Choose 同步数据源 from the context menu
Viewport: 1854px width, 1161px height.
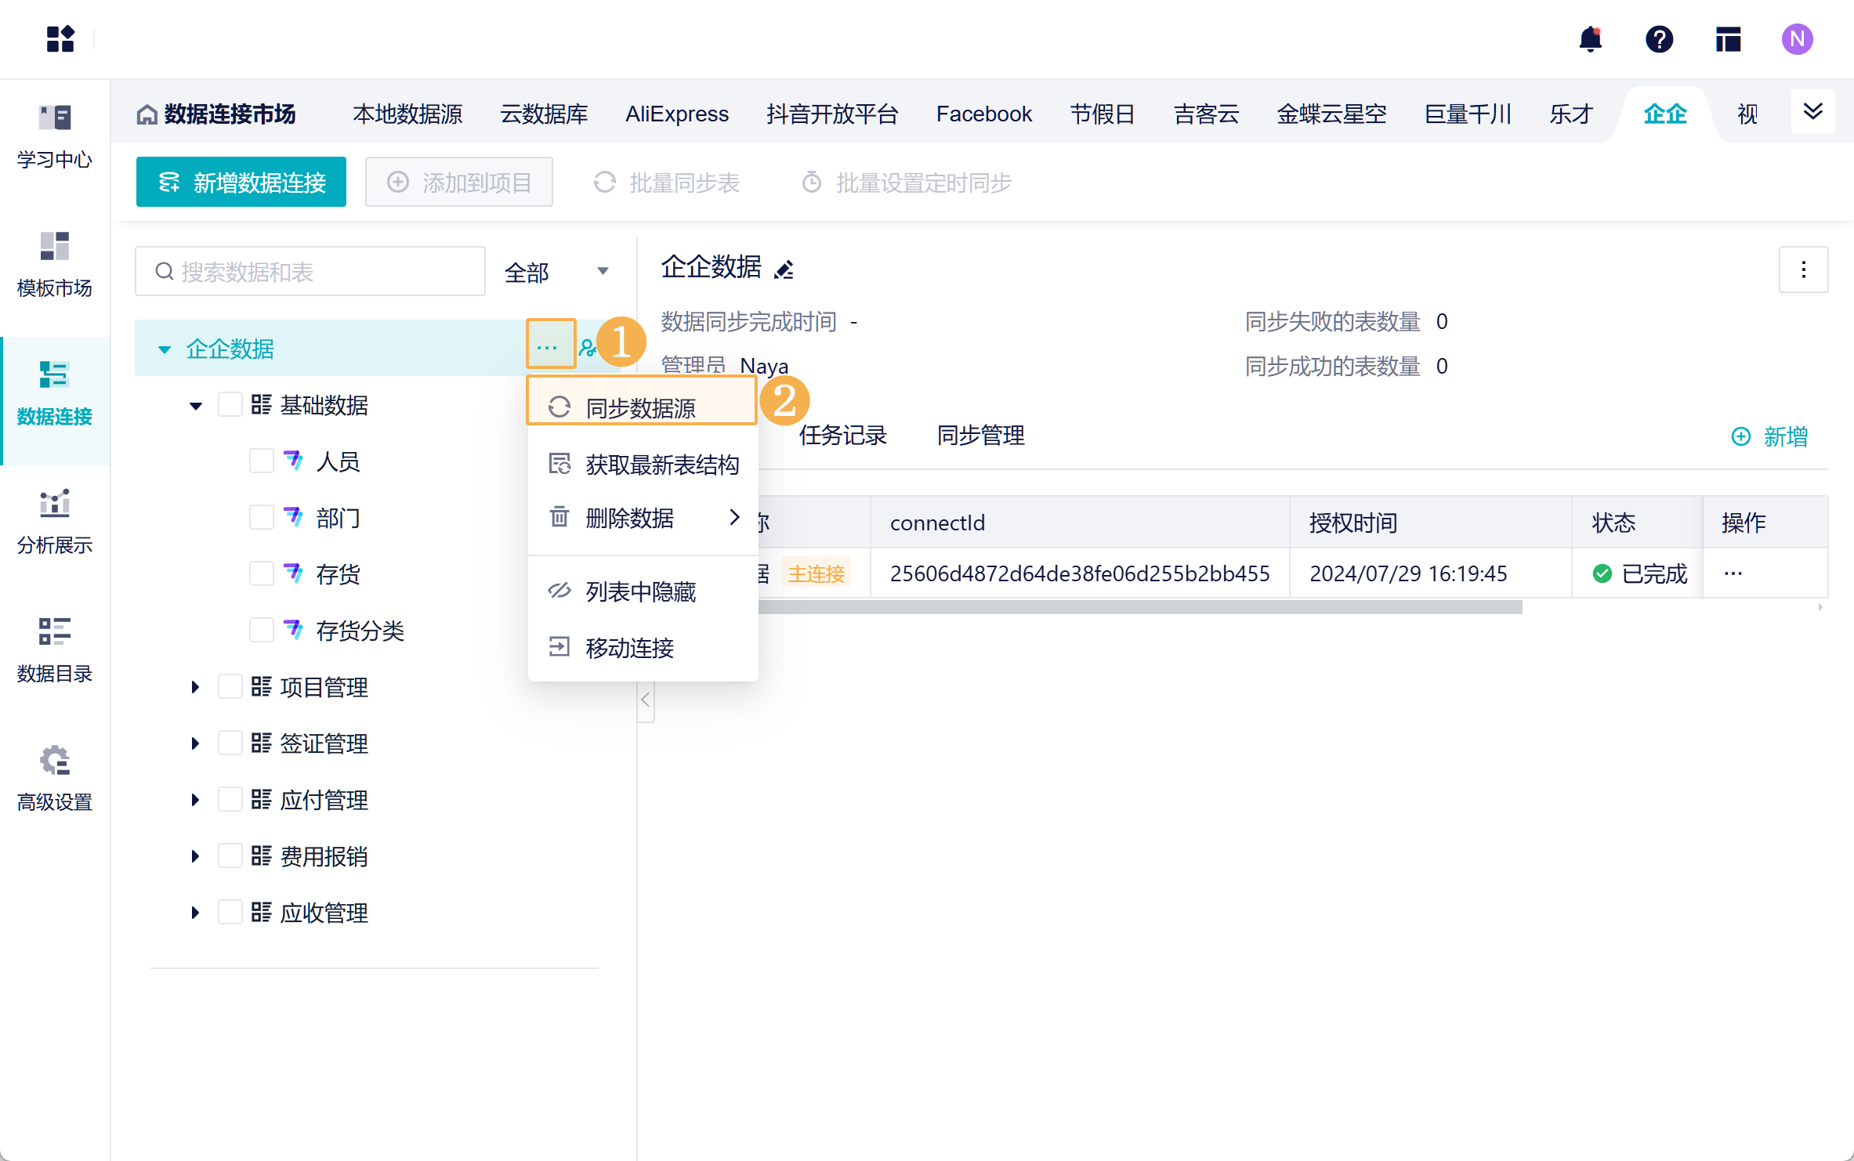click(x=641, y=407)
